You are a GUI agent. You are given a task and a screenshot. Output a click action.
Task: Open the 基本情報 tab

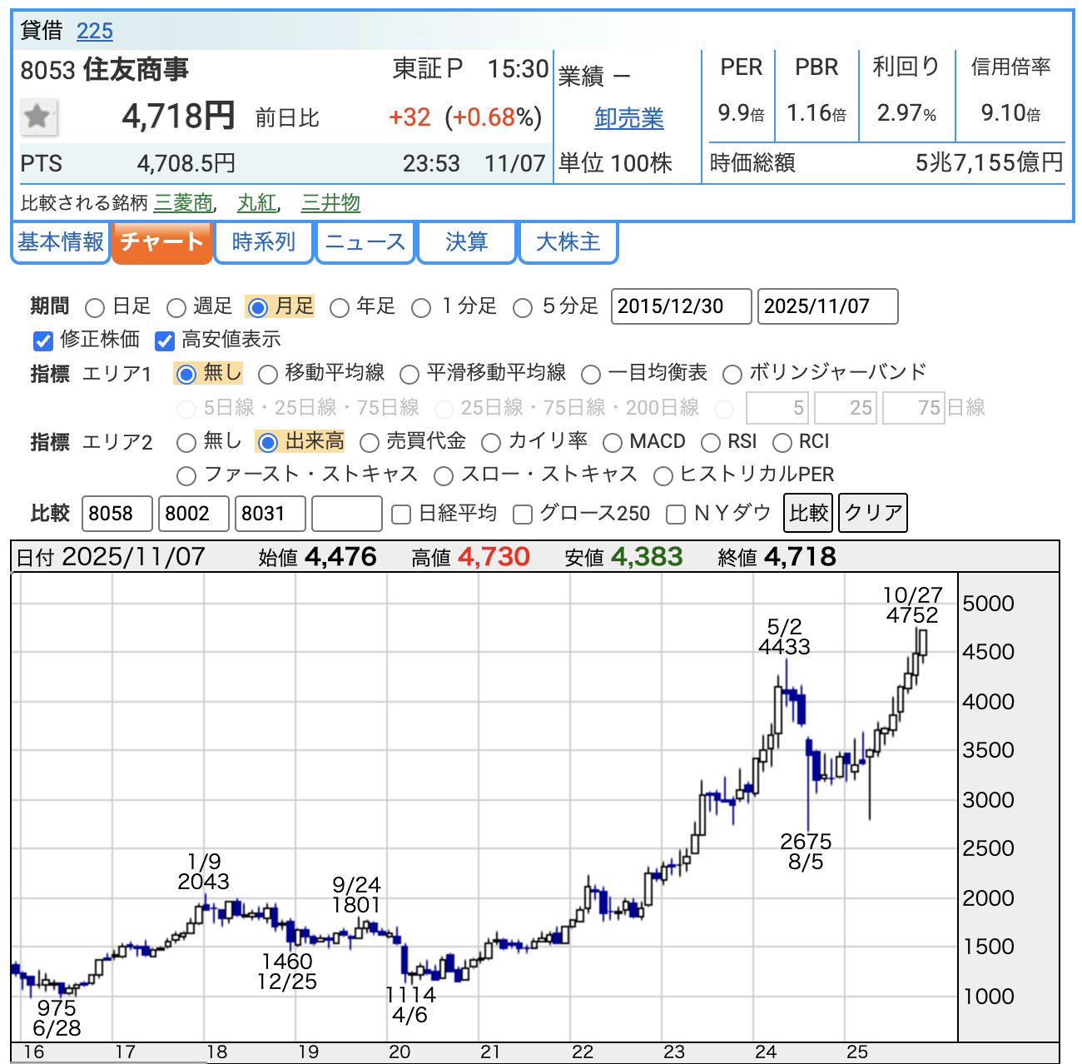click(x=61, y=242)
